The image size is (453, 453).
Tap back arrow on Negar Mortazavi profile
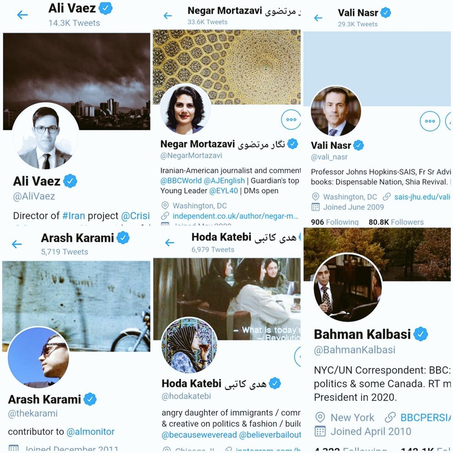pyautogui.click(x=168, y=16)
